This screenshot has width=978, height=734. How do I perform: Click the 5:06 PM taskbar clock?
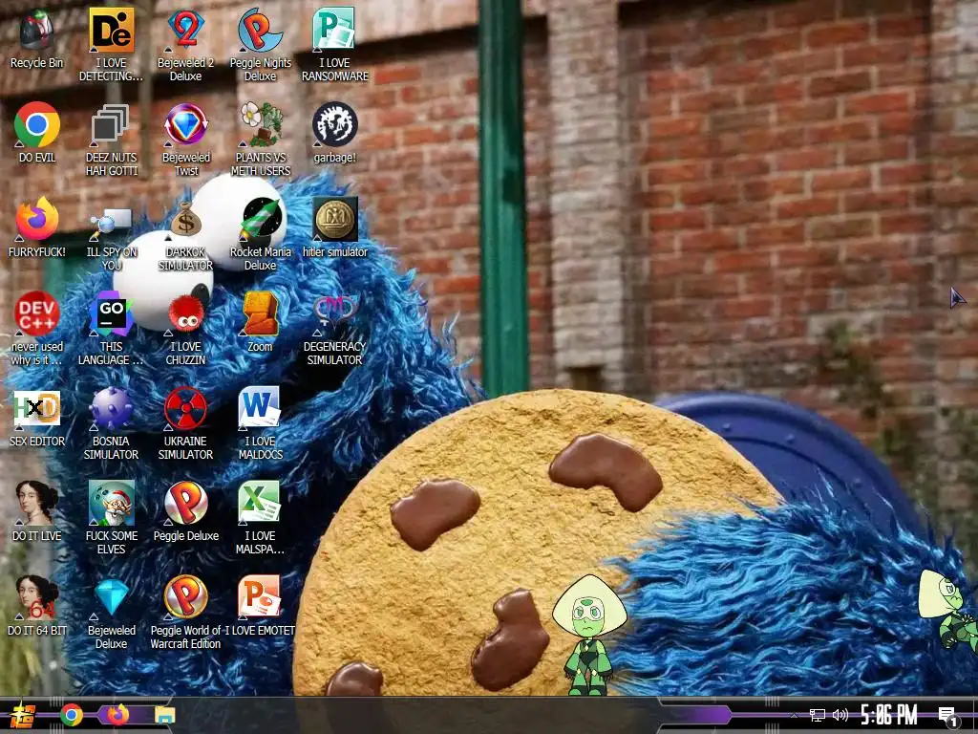tap(889, 715)
